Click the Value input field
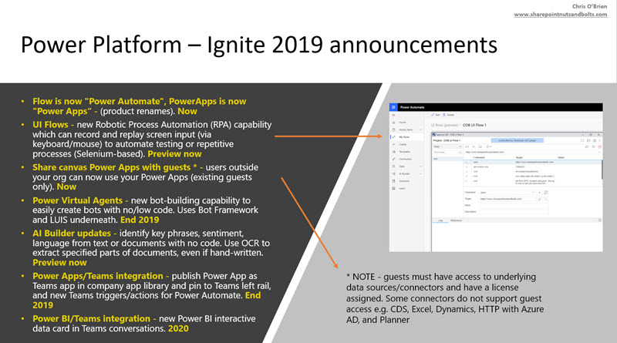 pyautogui.click(x=514, y=205)
